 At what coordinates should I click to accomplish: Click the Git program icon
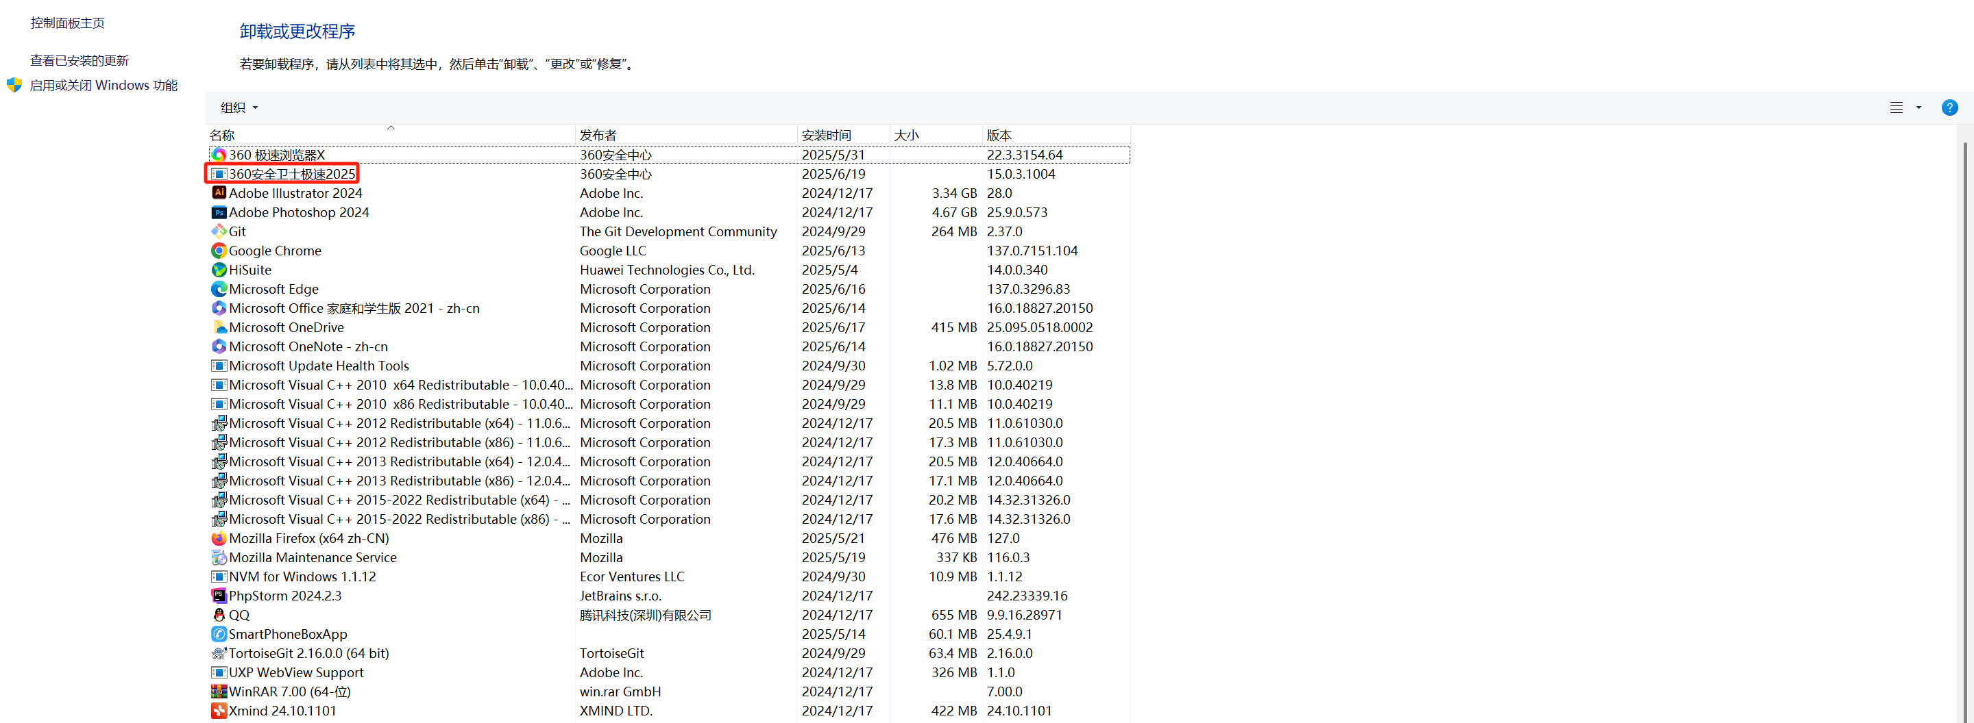(219, 231)
